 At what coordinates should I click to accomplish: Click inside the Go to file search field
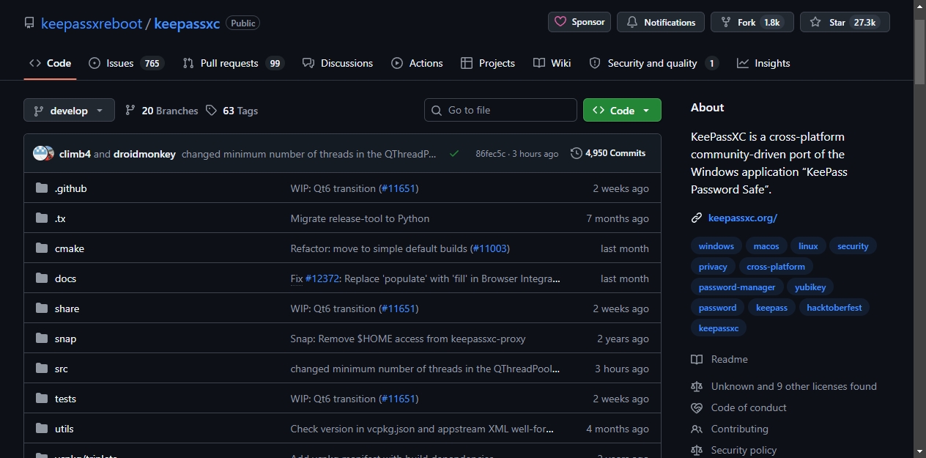coord(500,110)
